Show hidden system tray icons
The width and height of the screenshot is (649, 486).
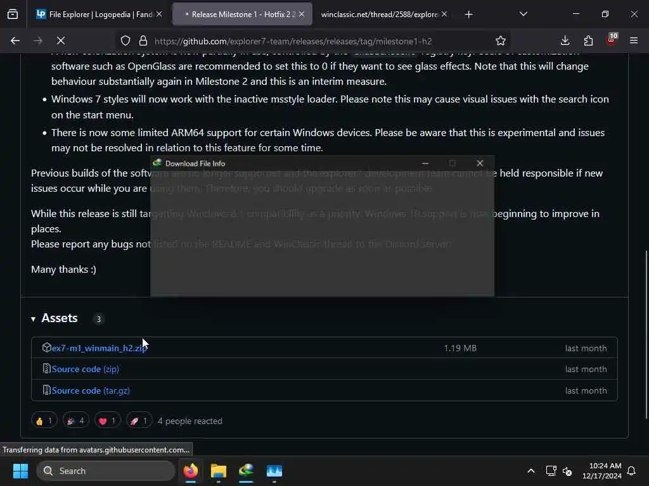(x=531, y=471)
